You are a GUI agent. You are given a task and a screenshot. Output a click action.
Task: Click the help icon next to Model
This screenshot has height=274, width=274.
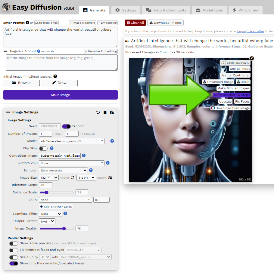coord(112,141)
